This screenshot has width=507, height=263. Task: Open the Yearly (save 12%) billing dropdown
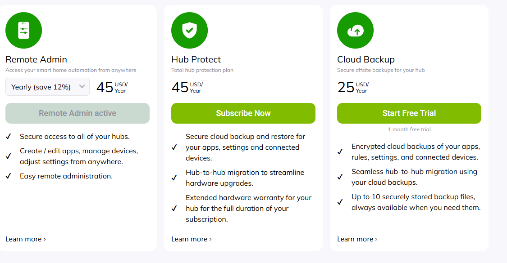[47, 87]
